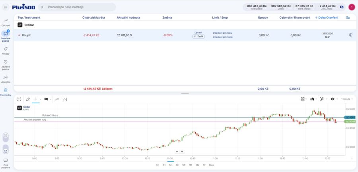This screenshot has height=172, width=358.
Task: Toggle hide account balances eye icon
Action: (342, 7)
